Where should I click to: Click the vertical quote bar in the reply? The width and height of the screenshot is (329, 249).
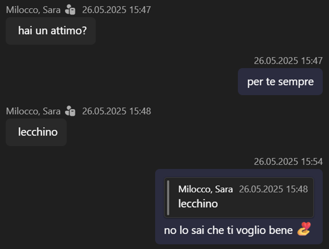click(168, 198)
